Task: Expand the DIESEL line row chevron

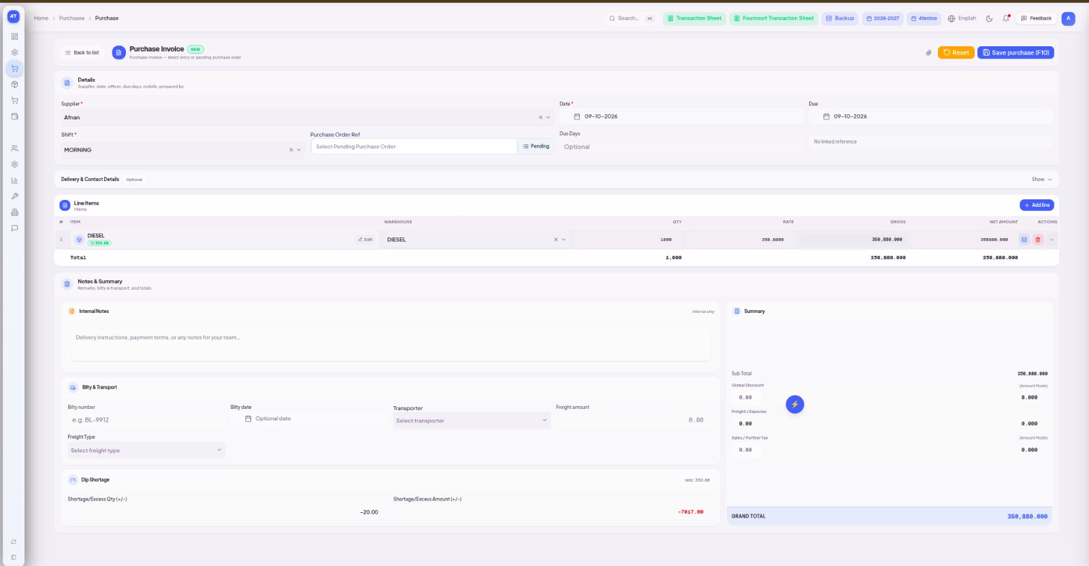Action: point(1052,239)
